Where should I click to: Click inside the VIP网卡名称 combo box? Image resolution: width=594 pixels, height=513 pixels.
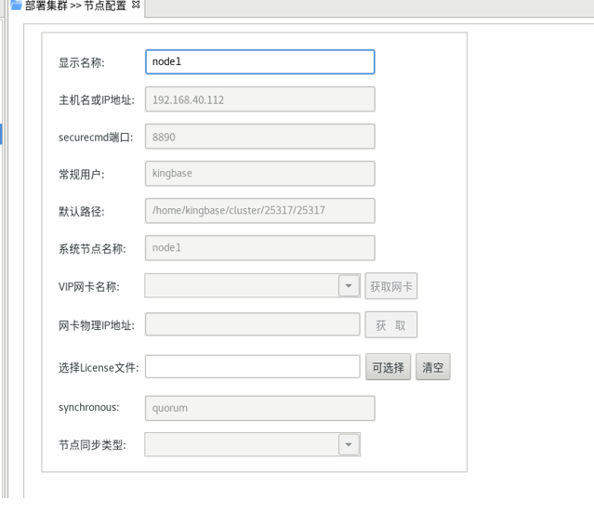tap(242, 286)
